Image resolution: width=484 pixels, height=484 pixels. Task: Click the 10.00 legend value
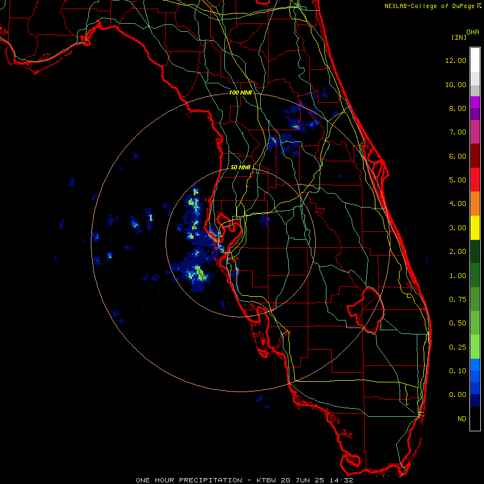click(x=455, y=84)
